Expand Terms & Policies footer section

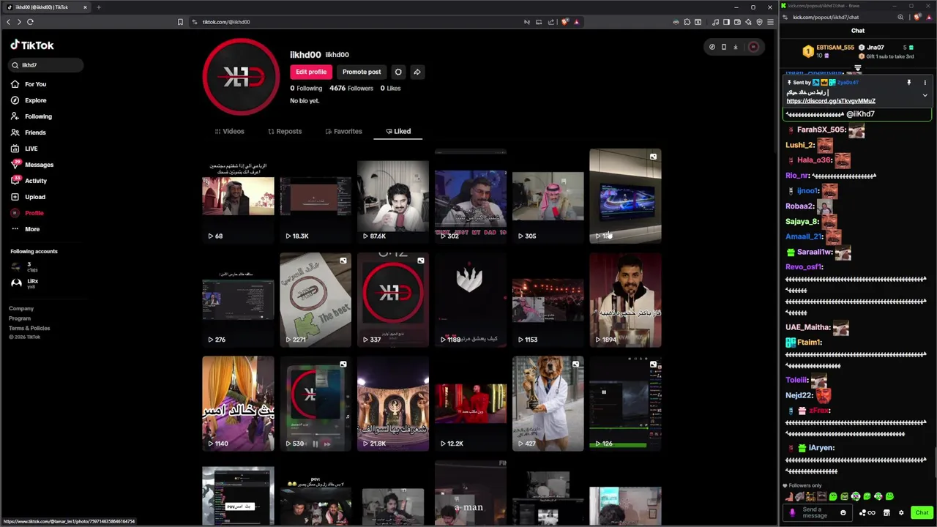pyautogui.click(x=29, y=328)
